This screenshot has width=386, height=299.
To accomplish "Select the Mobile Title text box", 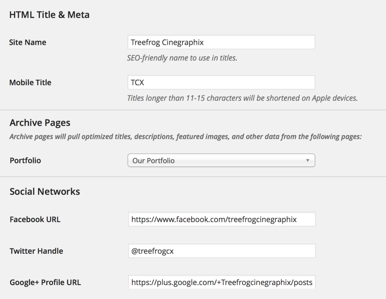I will point(222,82).
